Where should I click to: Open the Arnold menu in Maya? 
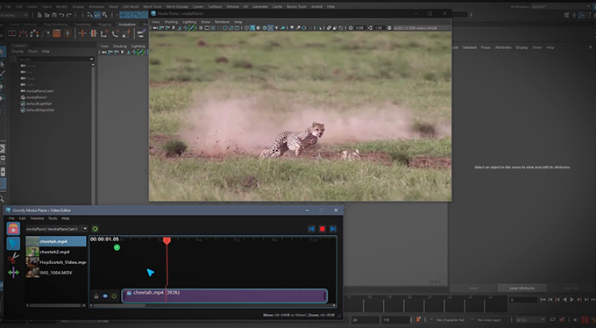click(x=316, y=6)
